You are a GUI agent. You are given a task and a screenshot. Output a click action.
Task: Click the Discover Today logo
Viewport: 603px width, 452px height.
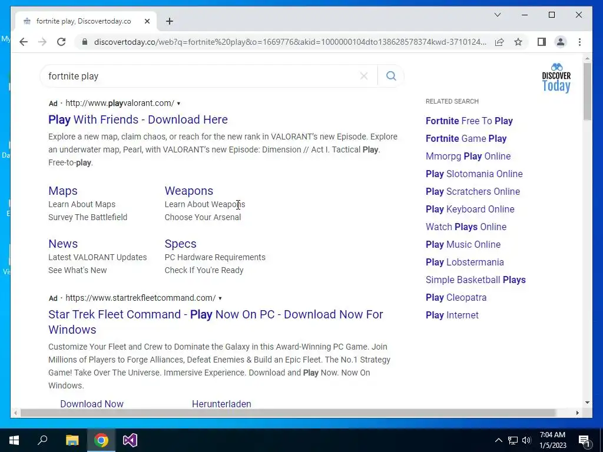point(556,78)
